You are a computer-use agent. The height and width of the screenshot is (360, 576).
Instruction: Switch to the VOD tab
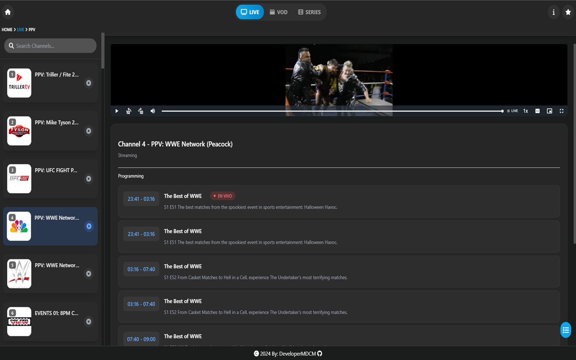tap(278, 12)
